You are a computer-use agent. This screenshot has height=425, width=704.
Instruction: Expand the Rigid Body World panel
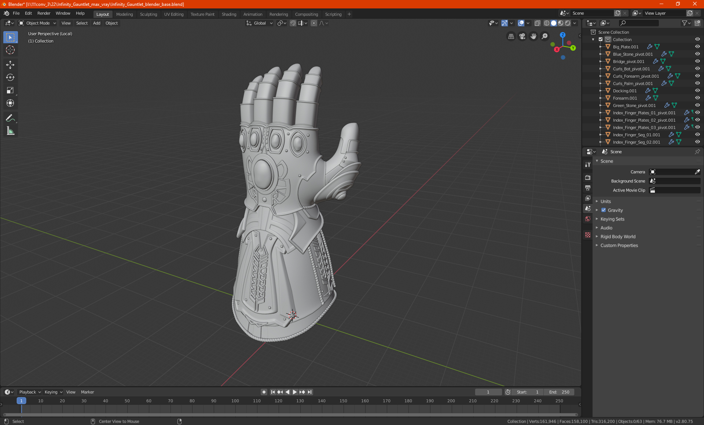pos(618,237)
